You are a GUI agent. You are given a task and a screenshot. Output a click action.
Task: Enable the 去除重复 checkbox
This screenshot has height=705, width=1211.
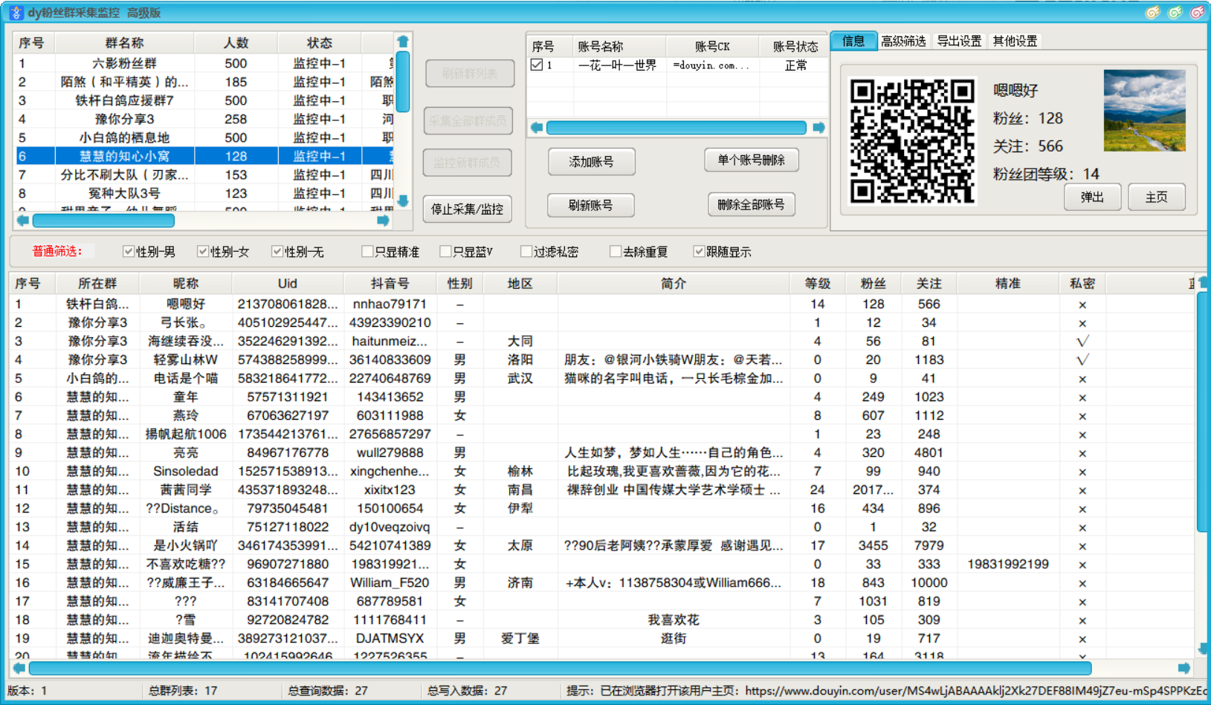(x=616, y=252)
